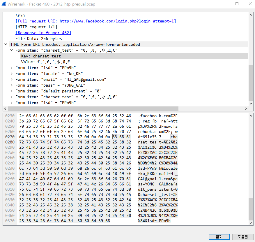255x242 pixels.
Task: Click the detail pane scroll-right arrow
Action: point(246,109)
